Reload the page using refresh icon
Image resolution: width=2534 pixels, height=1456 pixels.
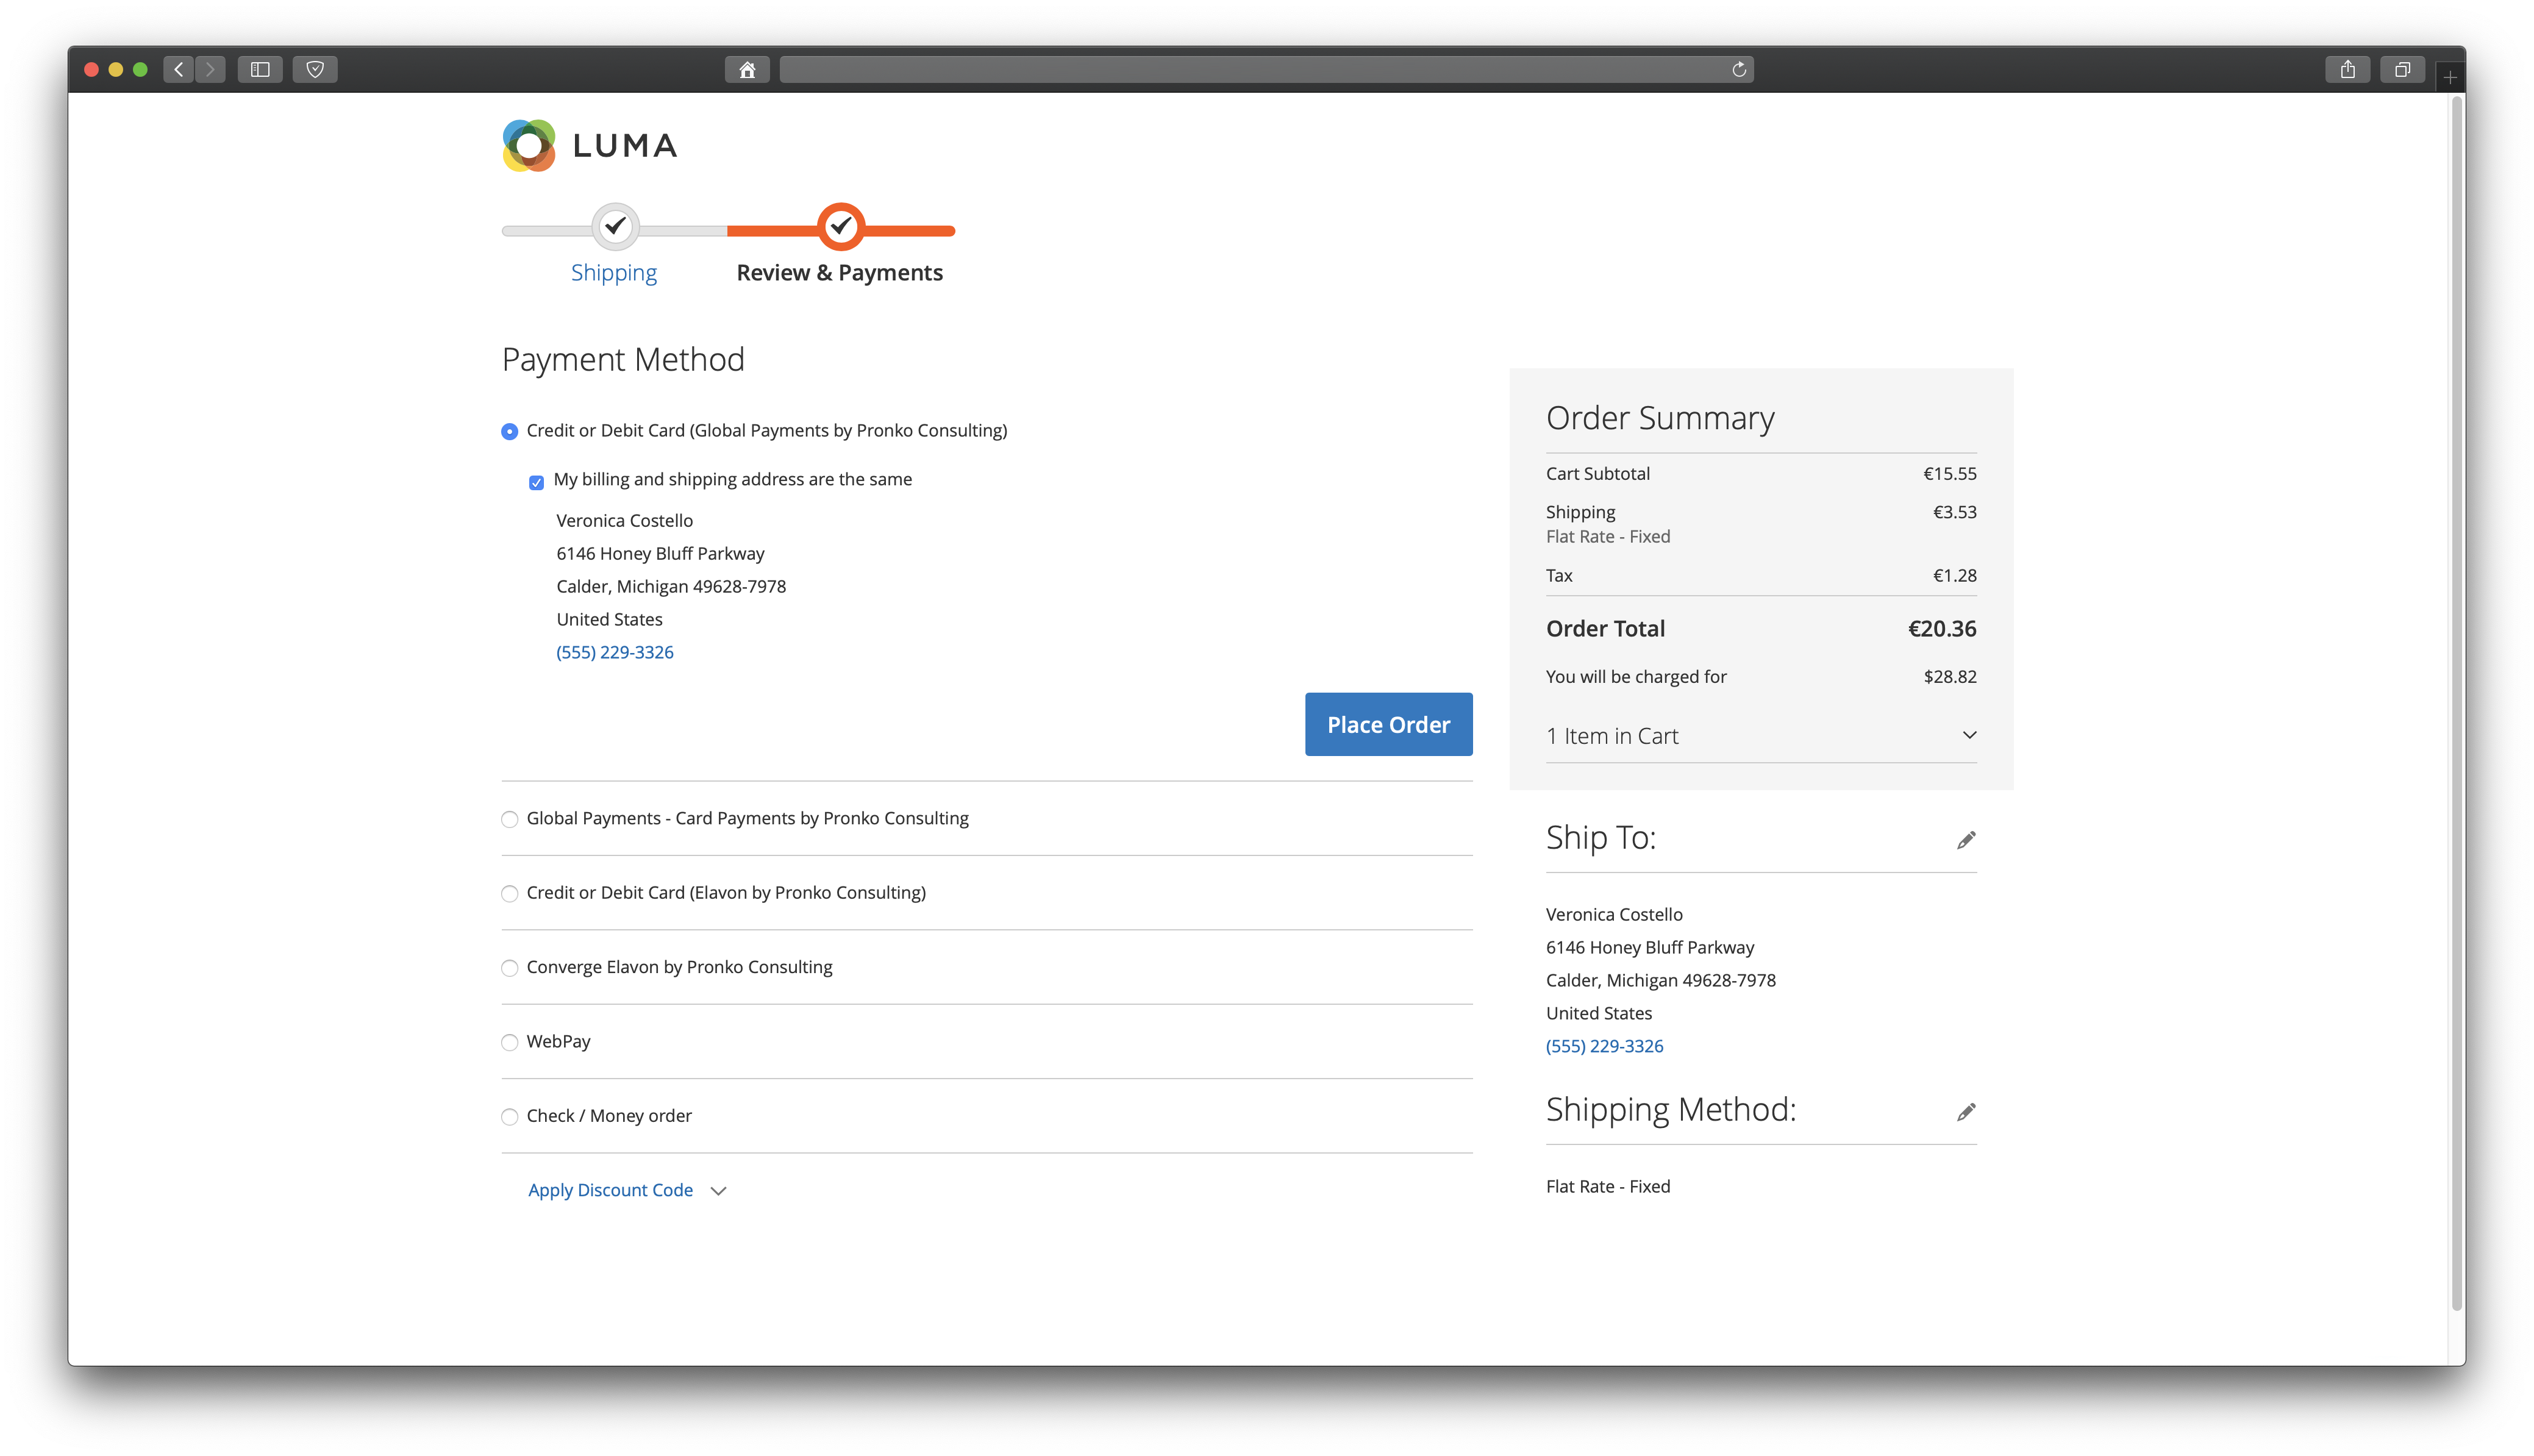(x=1739, y=70)
